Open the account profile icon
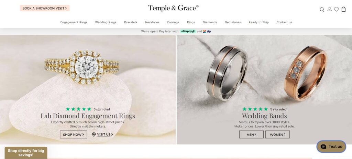 [329, 9]
